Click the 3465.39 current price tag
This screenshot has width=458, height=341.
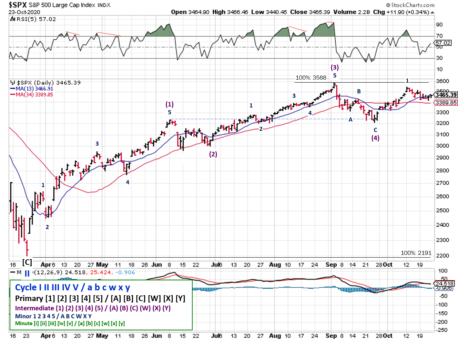[446, 95]
